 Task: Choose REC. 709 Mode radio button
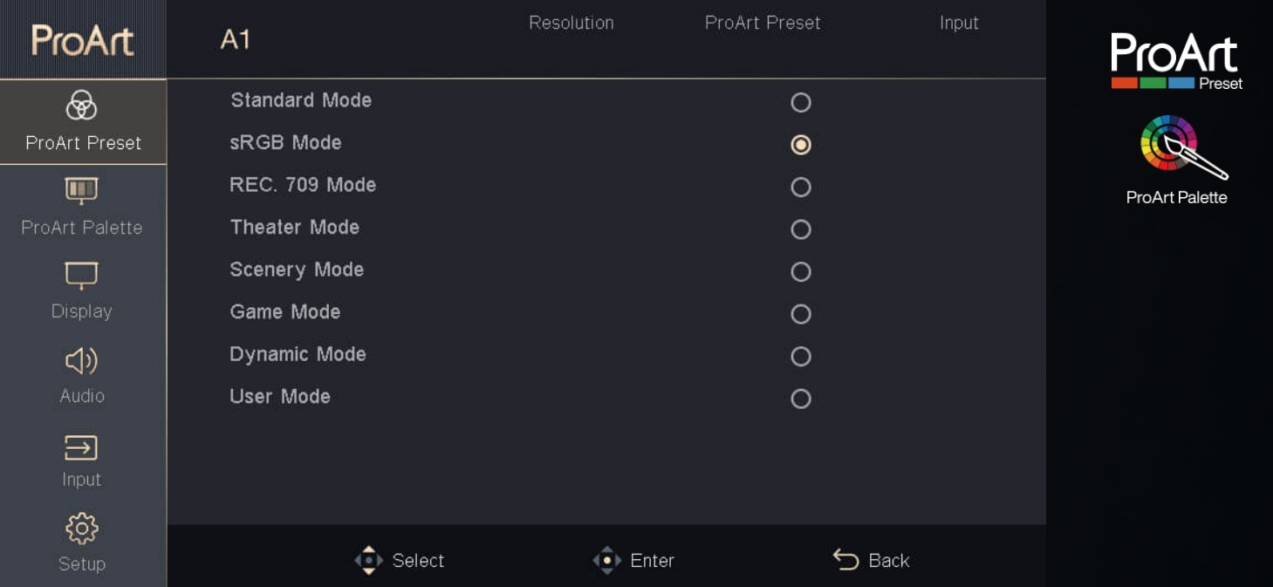click(x=800, y=188)
